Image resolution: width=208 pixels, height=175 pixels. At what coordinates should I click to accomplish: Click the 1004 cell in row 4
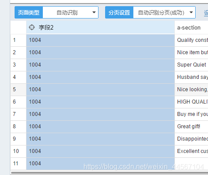coord(100,77)
